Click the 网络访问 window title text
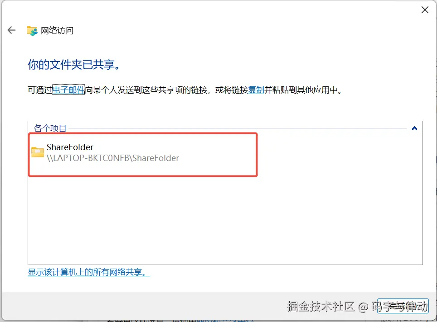Image resolution: width=437 pixels, height=322 pixels. 57,31
